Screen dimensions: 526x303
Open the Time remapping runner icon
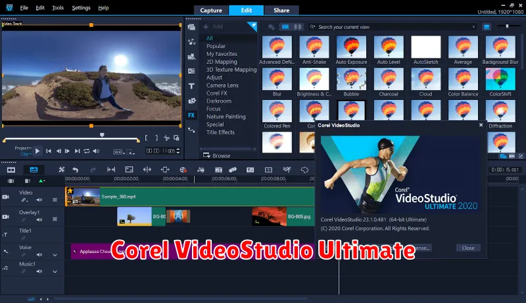click(x=287, y=170)
